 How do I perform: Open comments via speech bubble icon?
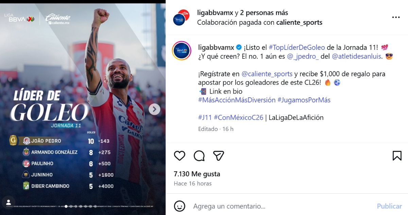pos(199,156)
